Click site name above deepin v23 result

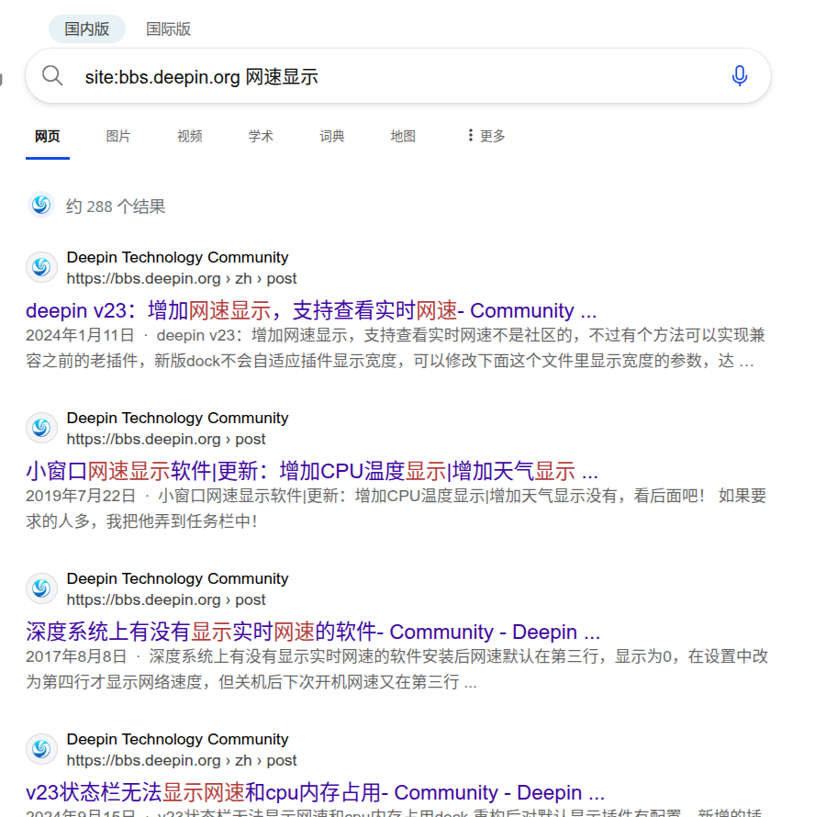tap(177, 258)
